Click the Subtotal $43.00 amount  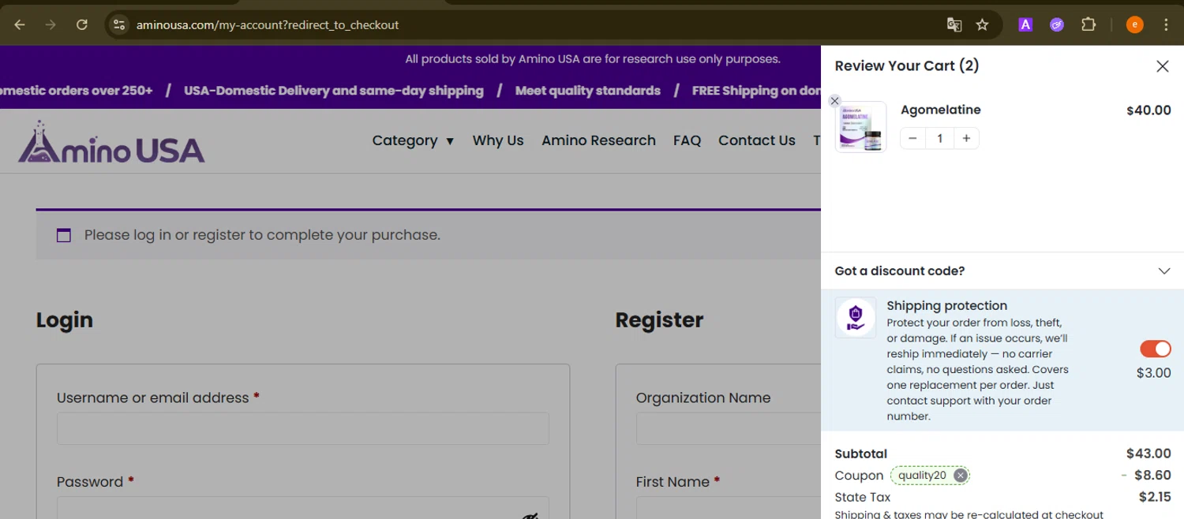click(1148, 454)
